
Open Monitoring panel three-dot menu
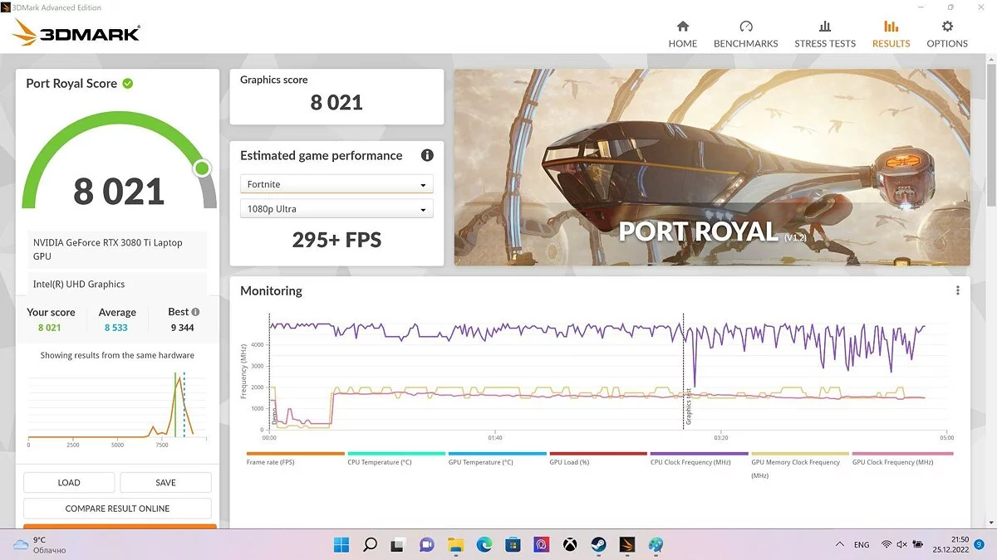click(x=957, y=290)
